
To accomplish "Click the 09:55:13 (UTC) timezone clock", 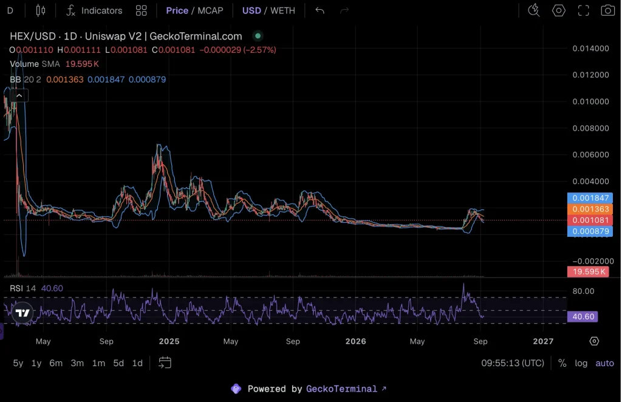I will click(x=513, y=363).
